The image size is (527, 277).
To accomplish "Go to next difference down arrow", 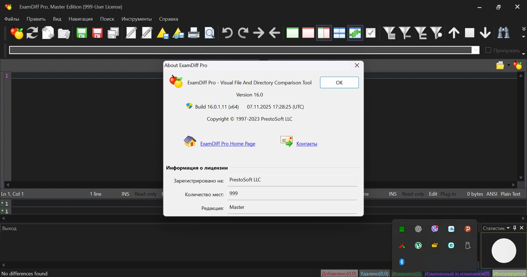I will point(485,33).
